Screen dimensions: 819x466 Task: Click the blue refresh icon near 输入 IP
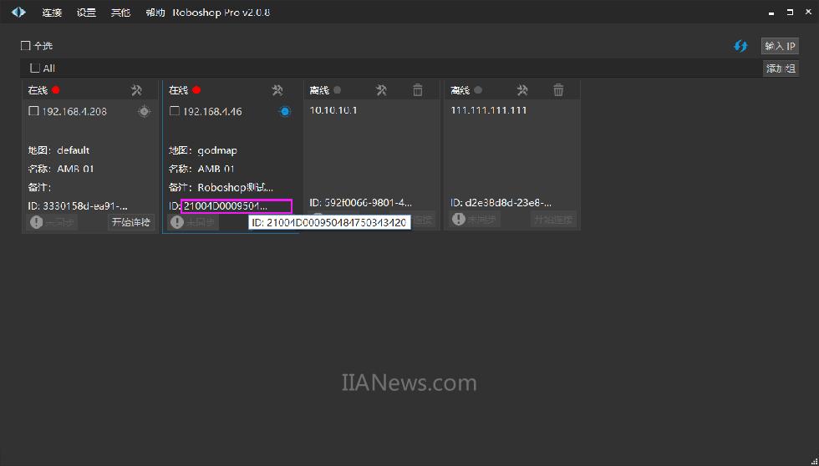tap(740, 46)
